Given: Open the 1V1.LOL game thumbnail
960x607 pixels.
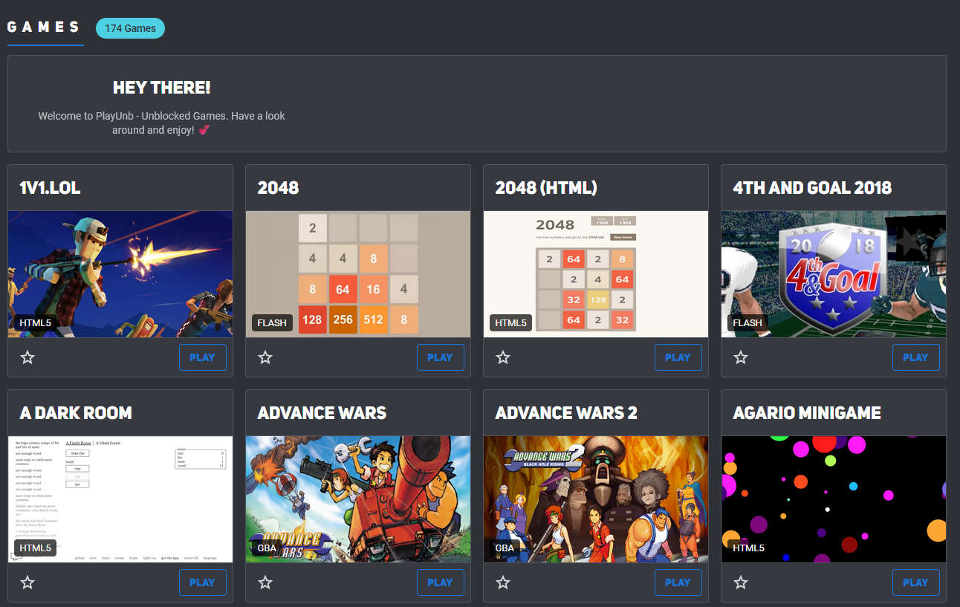Looking at the screenshot, I should (x=120, y=274).
